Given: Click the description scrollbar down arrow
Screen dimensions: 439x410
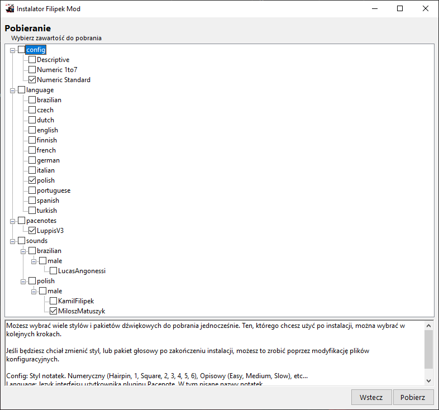Looking at the screenshot, I should [x=429, y=380].
